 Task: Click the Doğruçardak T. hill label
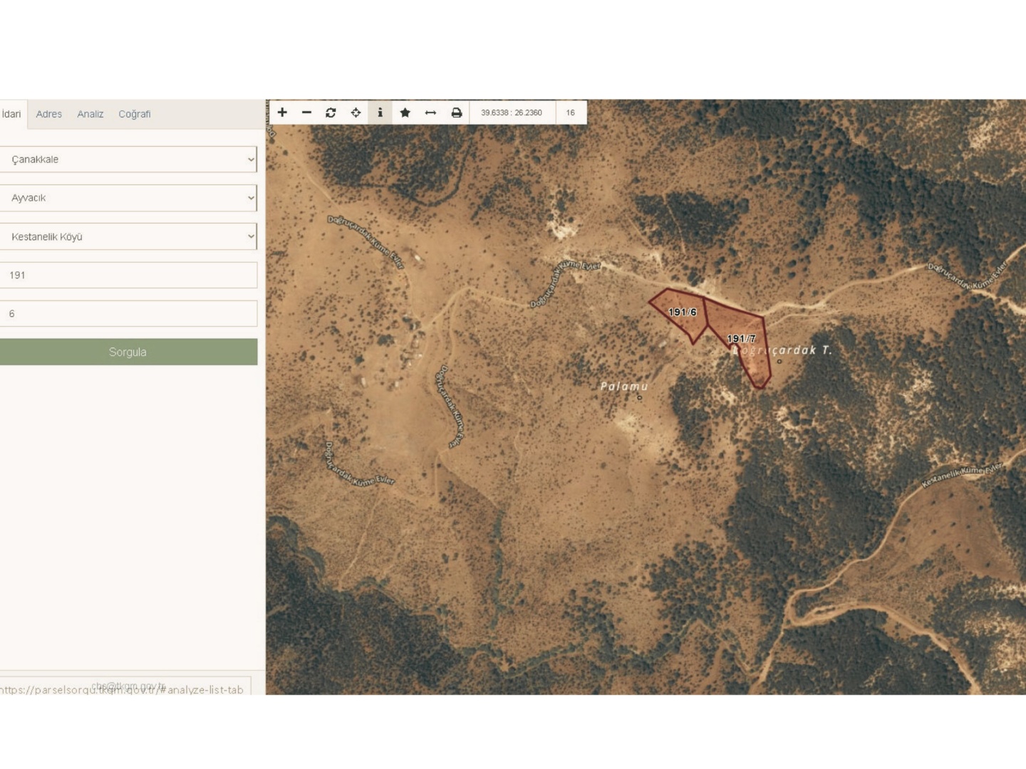point(782,350)
